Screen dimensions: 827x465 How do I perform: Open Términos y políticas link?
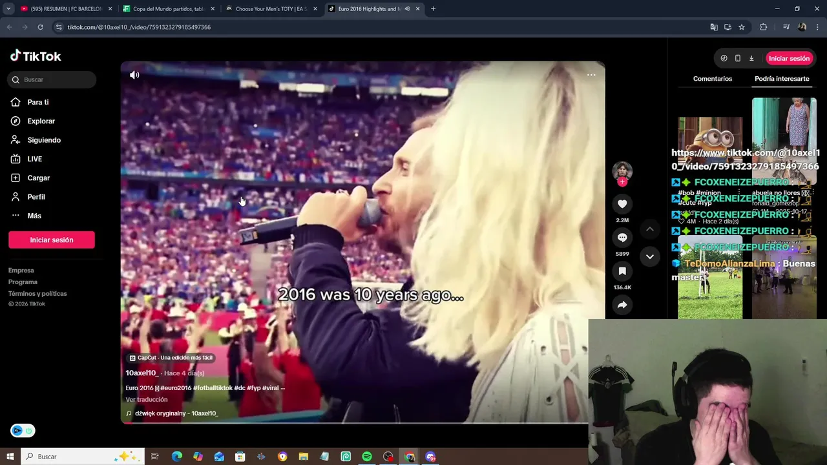click(37, 294)
